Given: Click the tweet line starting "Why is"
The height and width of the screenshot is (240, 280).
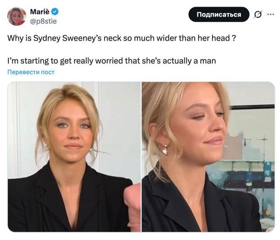Looking at the screenshot, I should (122, 38).
